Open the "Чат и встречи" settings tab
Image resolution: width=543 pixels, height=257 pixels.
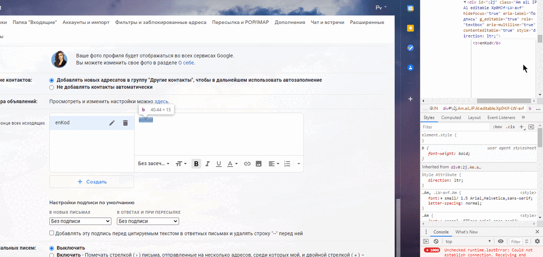[327, 22]
